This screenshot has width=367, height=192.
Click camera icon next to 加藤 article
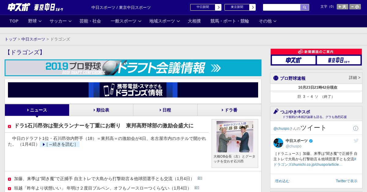200,178
